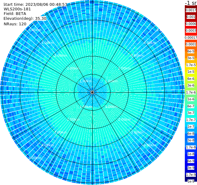Click the 6e-6 colorbar value
Screen dimensions: 197x185
click(x=191, y=79)
